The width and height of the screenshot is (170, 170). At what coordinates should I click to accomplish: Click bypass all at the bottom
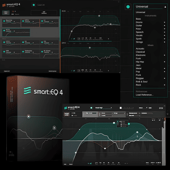(7, 71)
